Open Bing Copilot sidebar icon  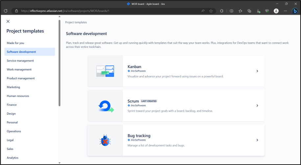pos(295,11)
